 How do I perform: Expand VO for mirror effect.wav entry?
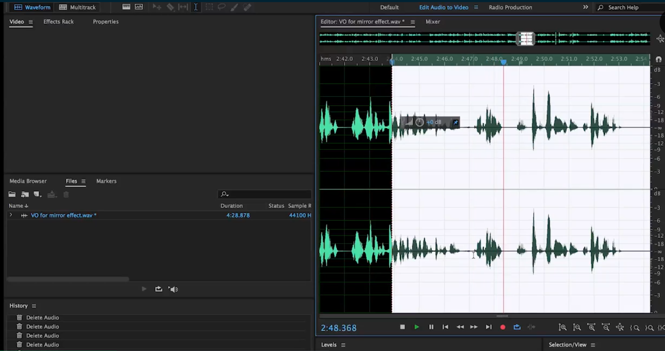[x=11, y=215]
